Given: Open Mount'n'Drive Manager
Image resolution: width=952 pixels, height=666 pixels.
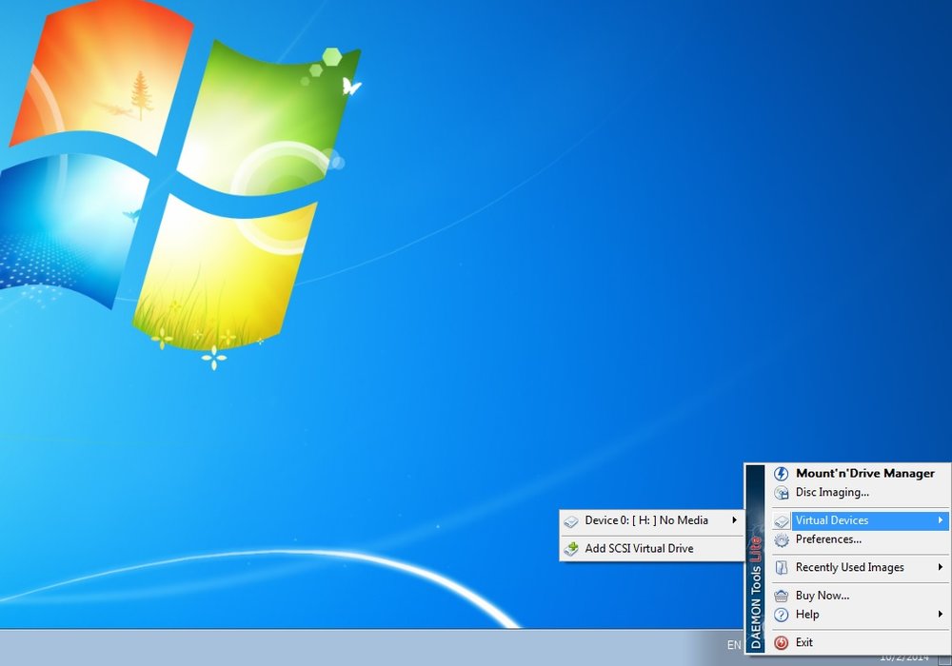Looking at the screenshot, I should click(x=860, y=473).
